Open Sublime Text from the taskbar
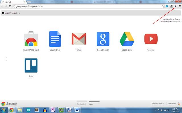 coord(37,110)
